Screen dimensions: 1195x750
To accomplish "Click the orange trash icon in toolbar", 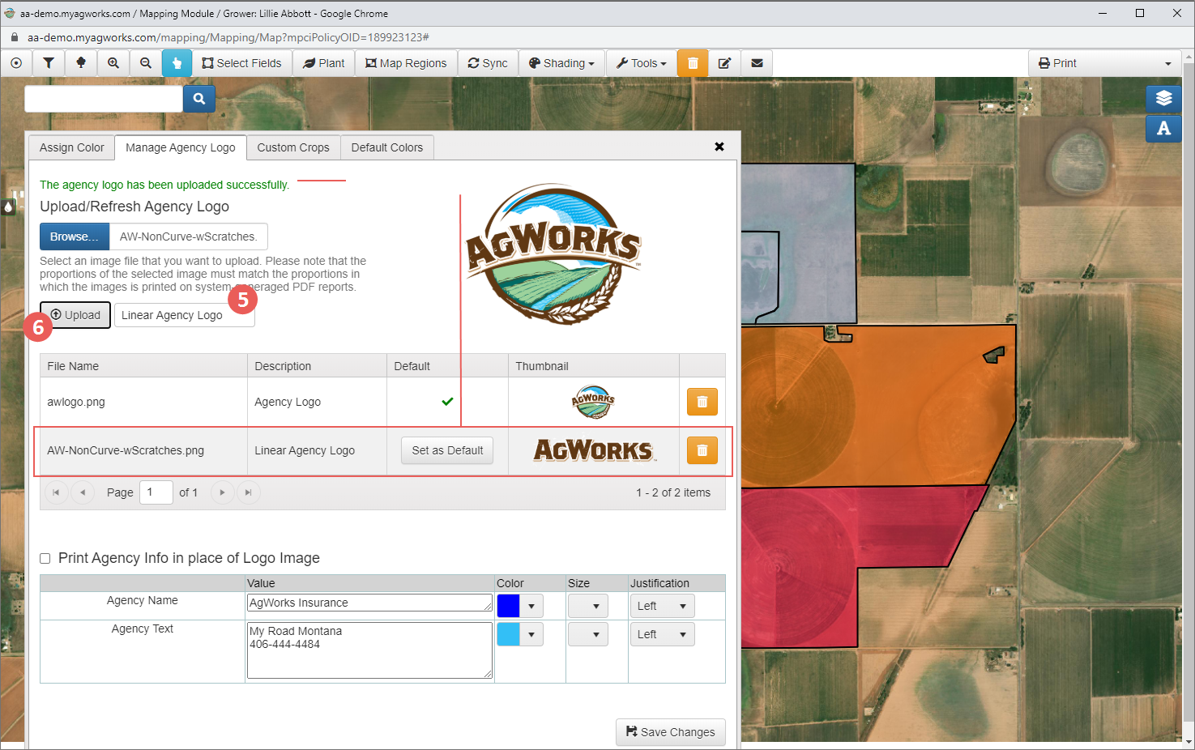I will point(693,63).
